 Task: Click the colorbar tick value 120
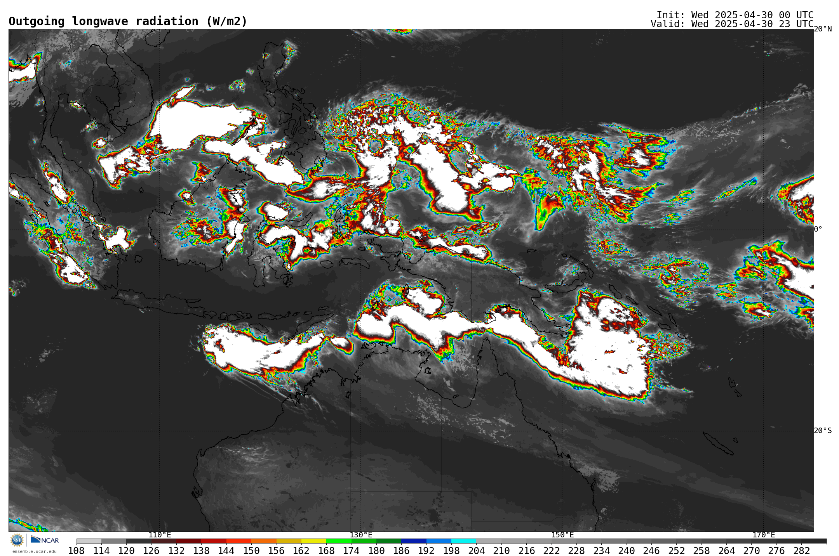click(126, 551)
